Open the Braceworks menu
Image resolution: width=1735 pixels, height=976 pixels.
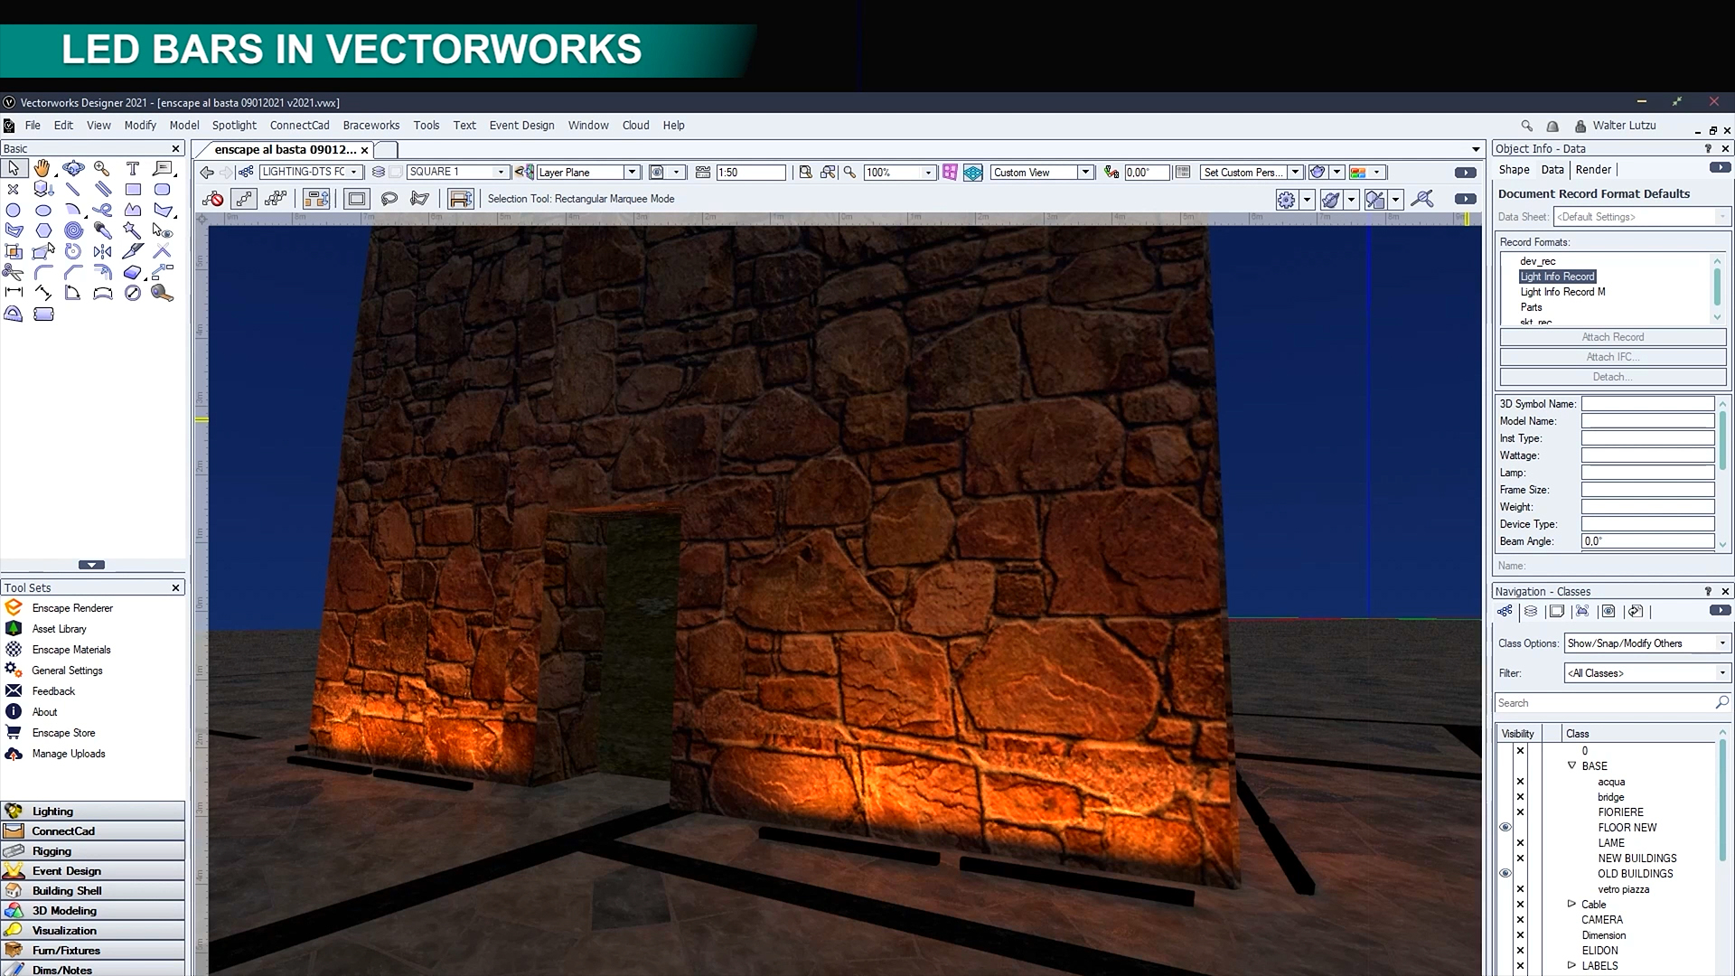click(x=370, y=126)
